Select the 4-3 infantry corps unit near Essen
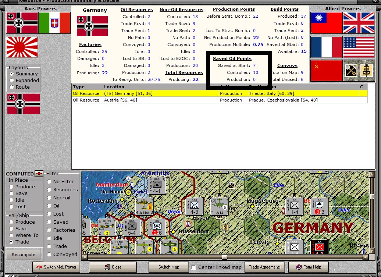Screen dimensions: 381x277 [194, 206]
